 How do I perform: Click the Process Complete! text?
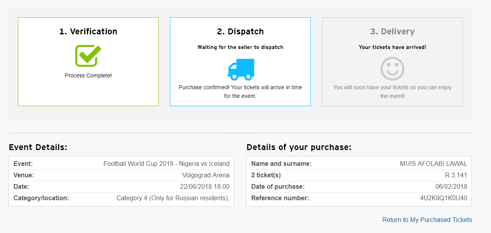88,75
